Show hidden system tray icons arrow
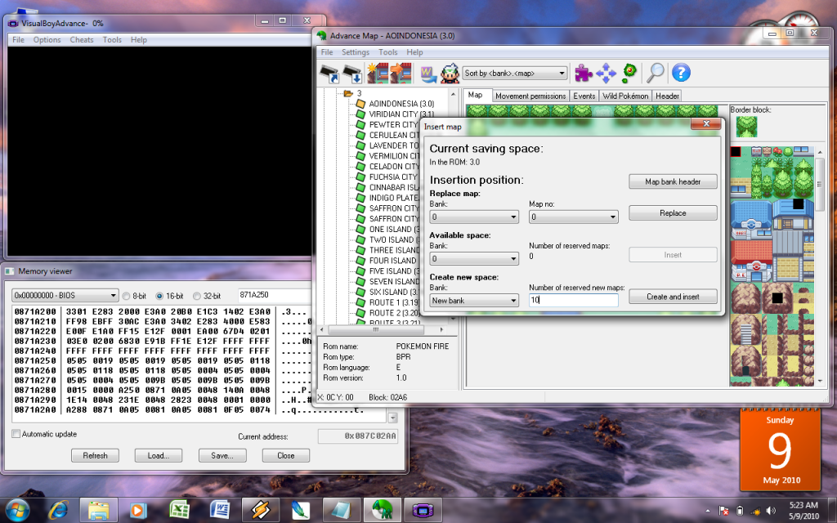The image size is (837, 523). click(x=708, y=511)
